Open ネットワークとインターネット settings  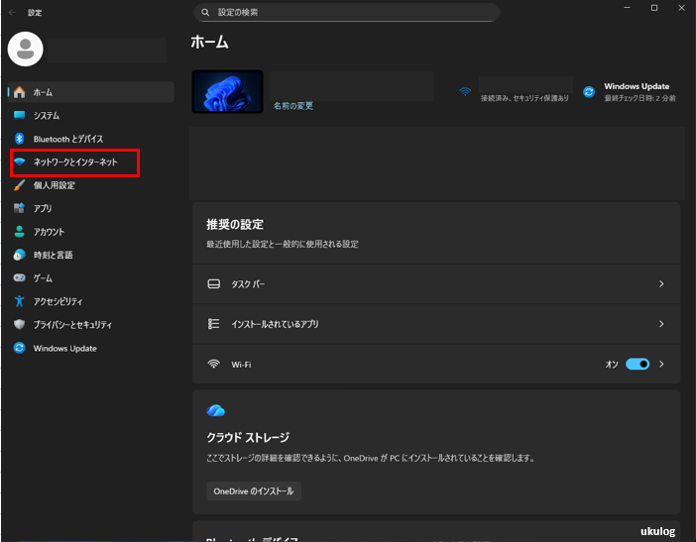[75, 162]
